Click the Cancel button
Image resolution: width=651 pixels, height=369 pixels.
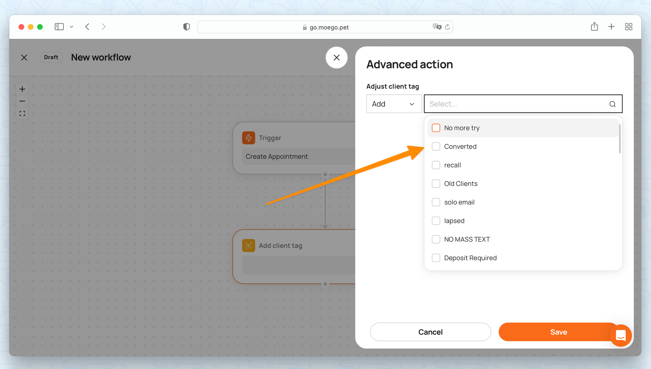(x=430, y=332)
